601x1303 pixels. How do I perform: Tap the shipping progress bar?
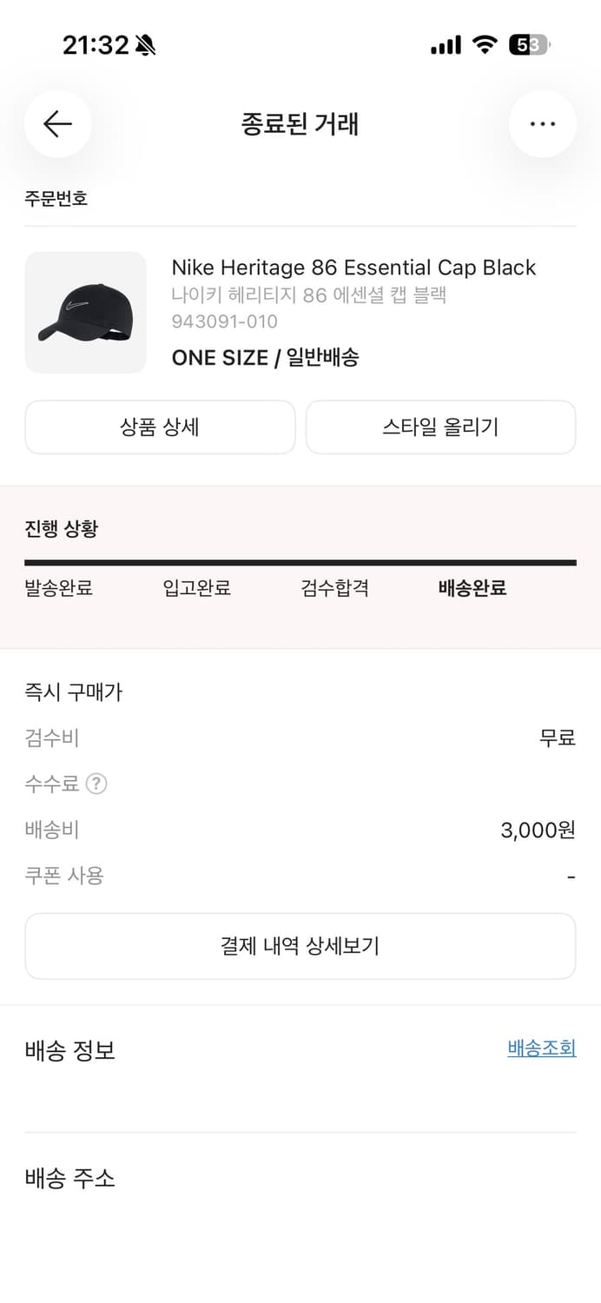[x=300, y=565]
